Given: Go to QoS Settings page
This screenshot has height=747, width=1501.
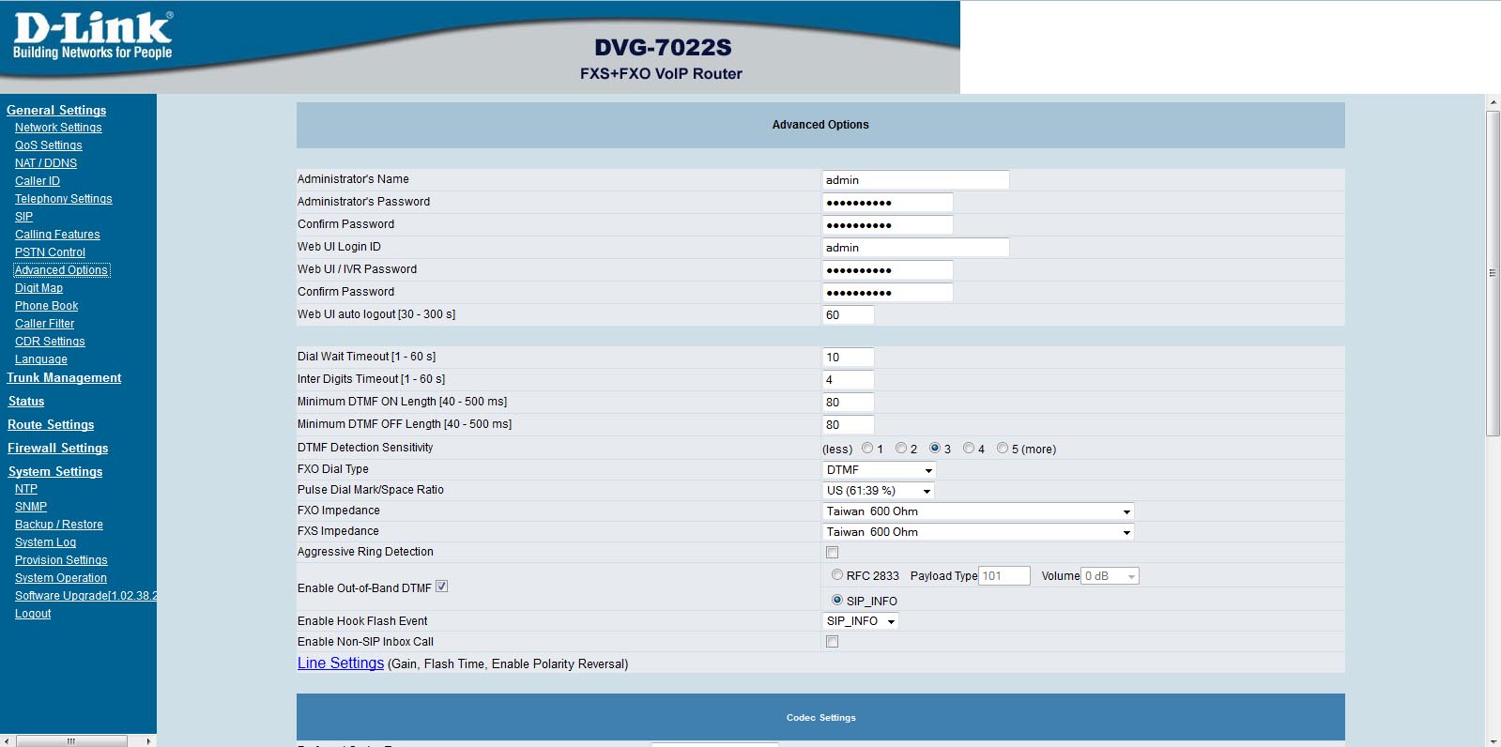Looking at the screenshot, I should click(49, 145).
